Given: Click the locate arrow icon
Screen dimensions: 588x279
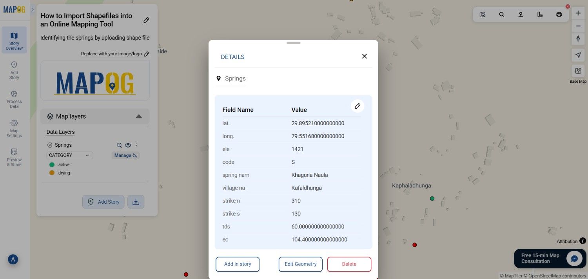Looking at the screenshot, I should point(578,55).
